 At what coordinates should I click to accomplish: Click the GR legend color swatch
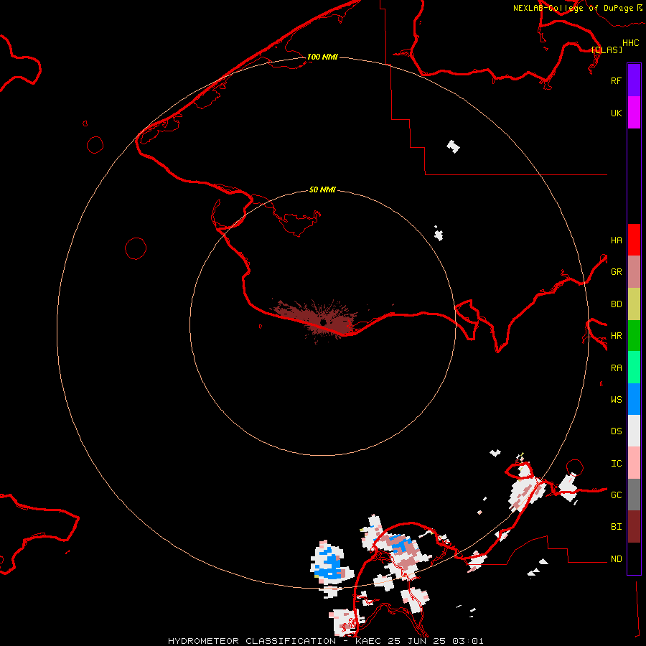pyautogui.click(x=634, y=272)
